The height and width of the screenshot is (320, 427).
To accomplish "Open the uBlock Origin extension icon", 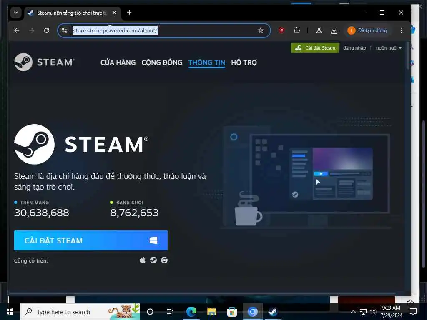I will 281,30.
